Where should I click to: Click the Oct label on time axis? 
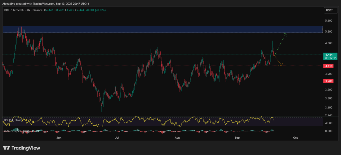coord(295,138)
